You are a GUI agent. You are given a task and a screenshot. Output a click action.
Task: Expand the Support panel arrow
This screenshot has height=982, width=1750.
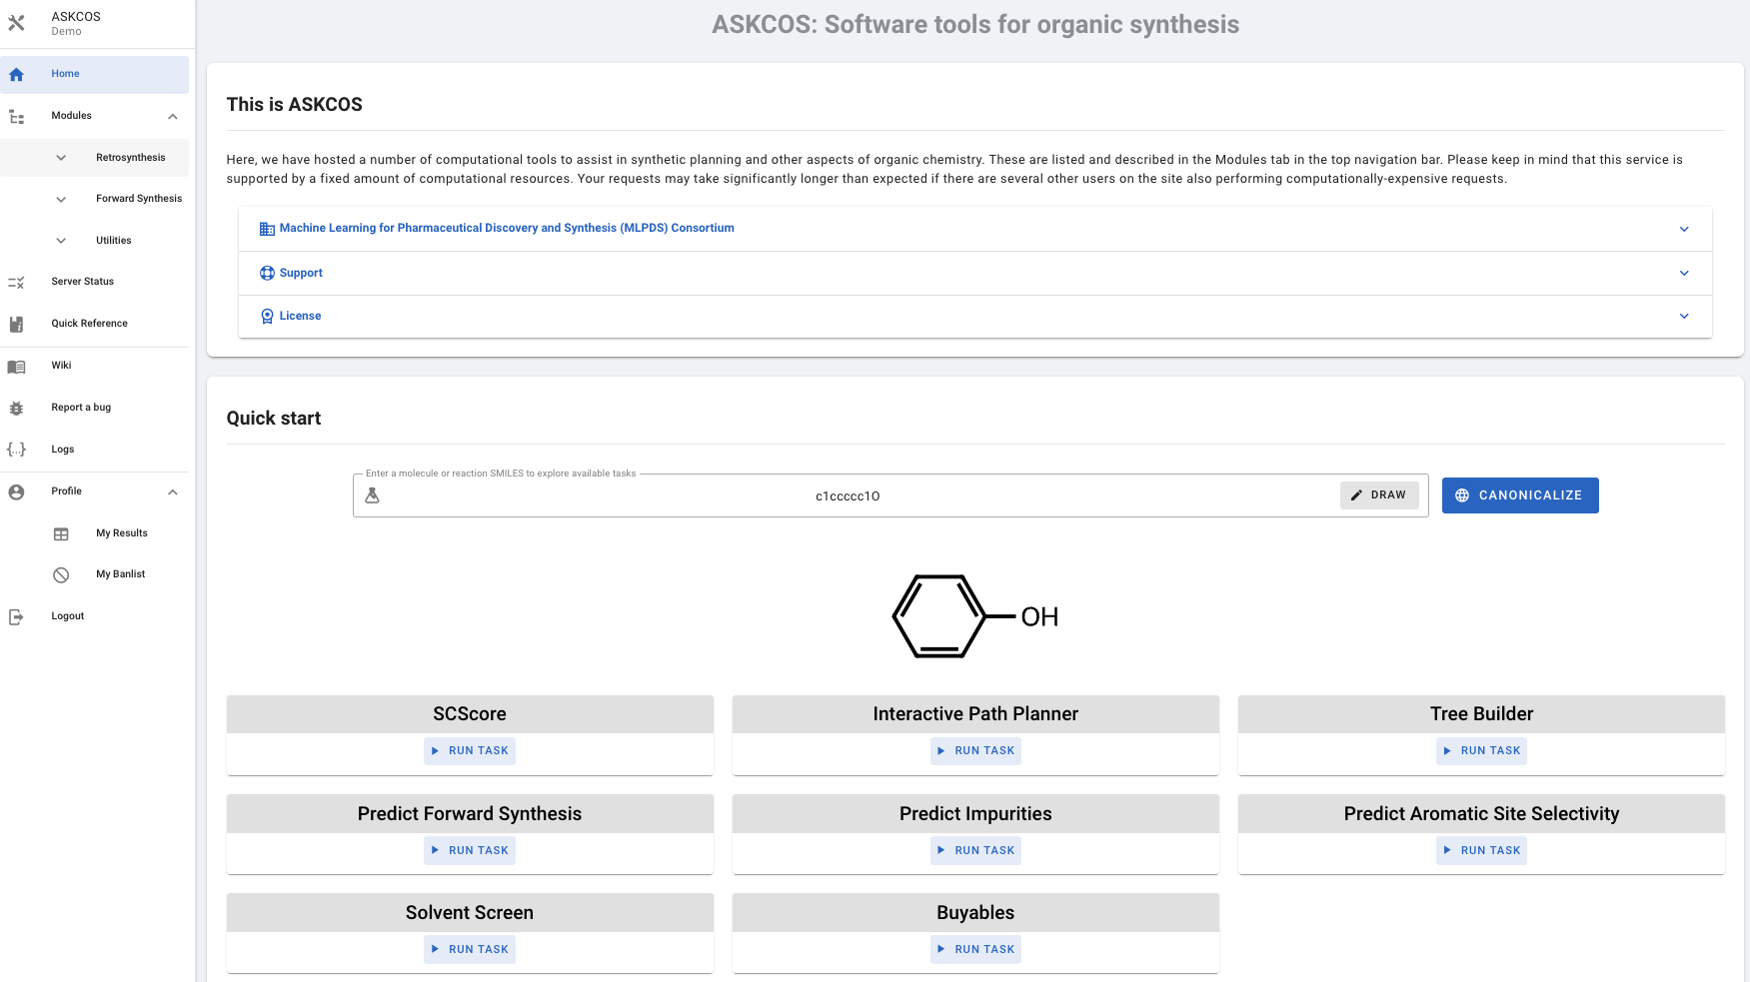[x=1684, y=273]
